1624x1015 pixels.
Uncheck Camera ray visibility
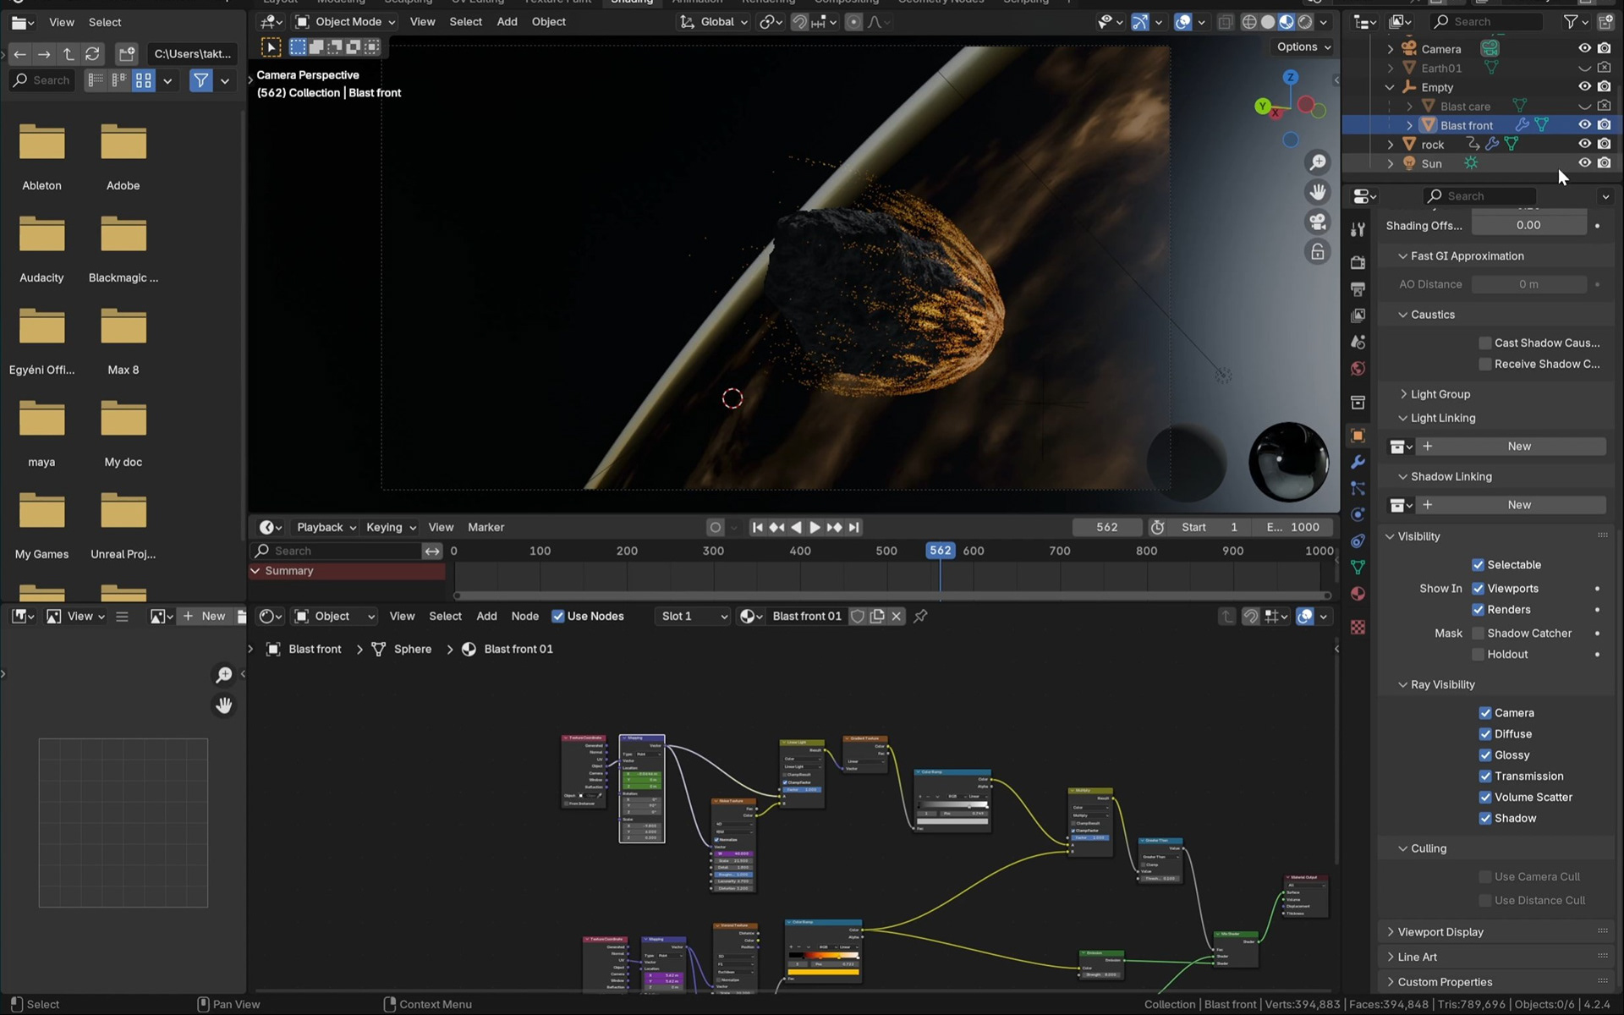point(1484,713)
